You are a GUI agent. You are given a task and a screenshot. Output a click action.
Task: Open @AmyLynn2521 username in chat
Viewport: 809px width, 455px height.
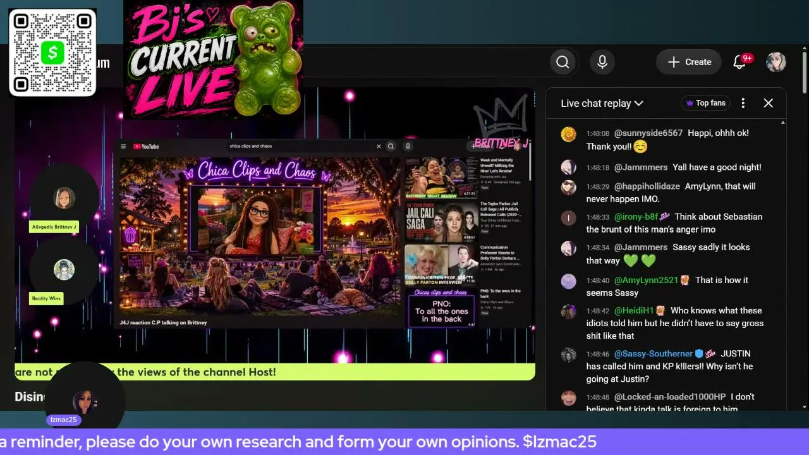[x=646, y=280]
